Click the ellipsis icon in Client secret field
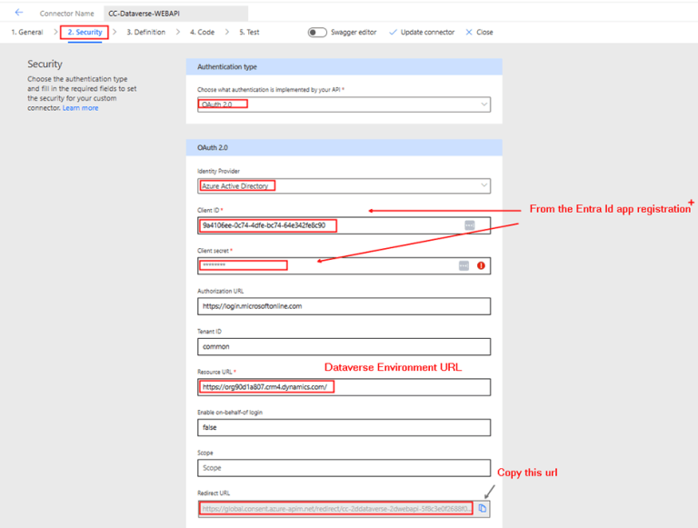 tap(464, 265)
